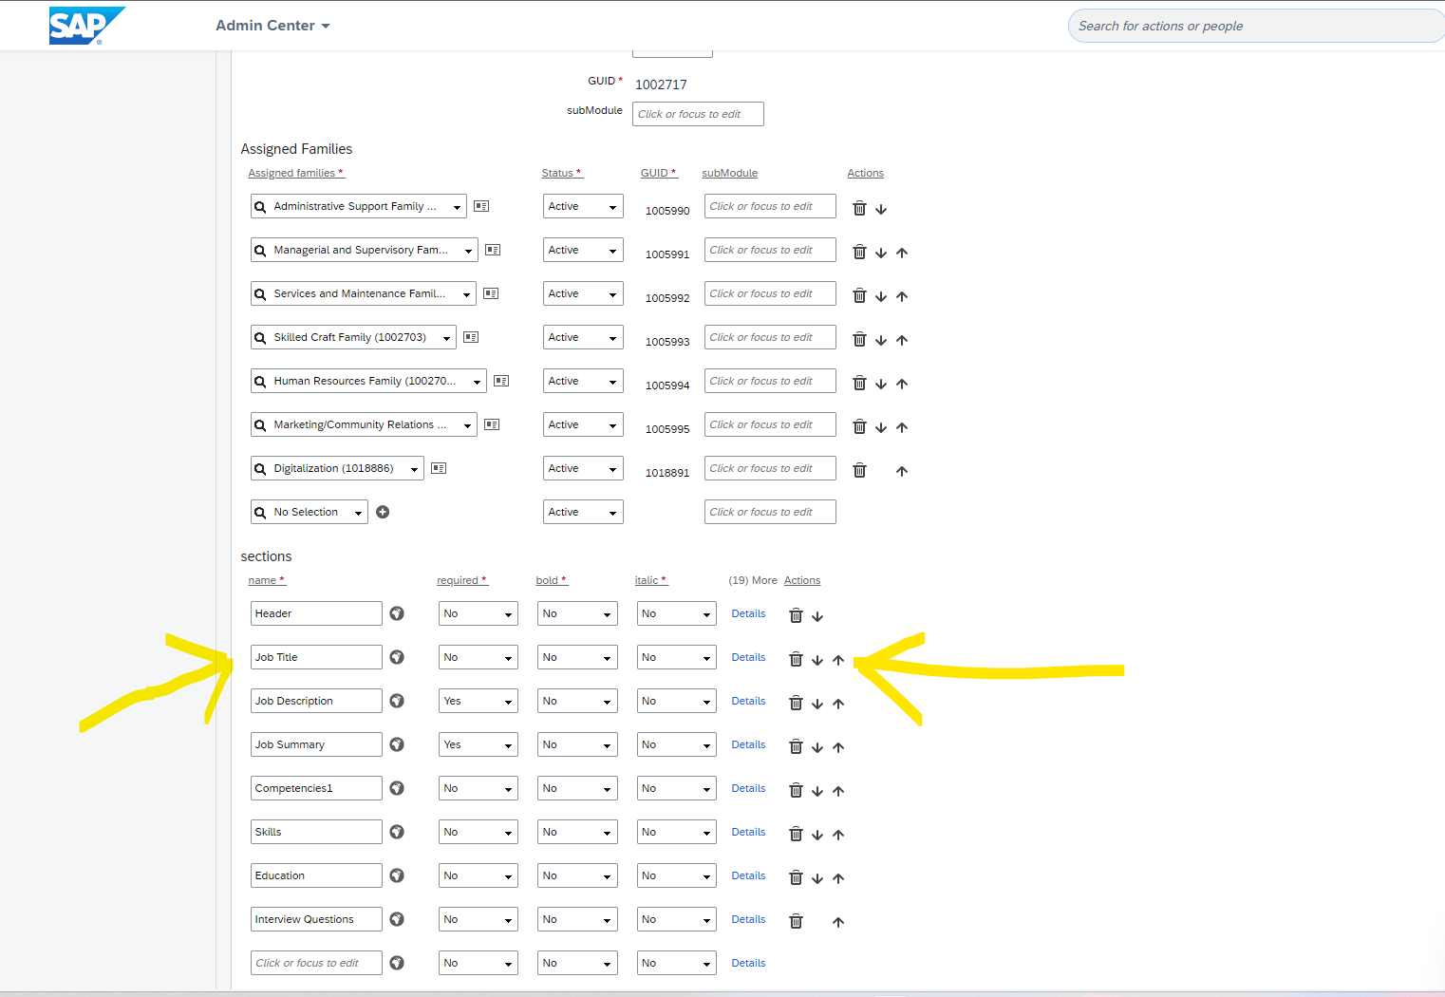Add new family with plus icon
Screen dimensions: 1445x997
tap(383, 512)
